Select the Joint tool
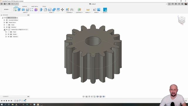The width and height of the screenshot is (188, 106). pyautogui.click(x=72, y=10)
